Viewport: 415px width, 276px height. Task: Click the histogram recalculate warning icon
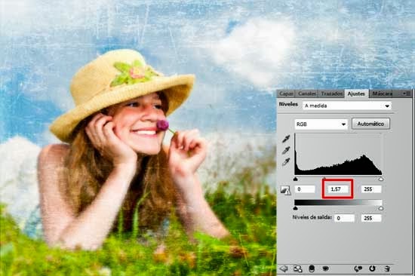[285, 190]
